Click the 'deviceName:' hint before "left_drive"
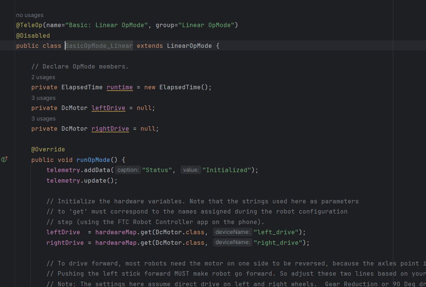Image resolution: width=426 pixels, height=287 pixels. [233, 232]
